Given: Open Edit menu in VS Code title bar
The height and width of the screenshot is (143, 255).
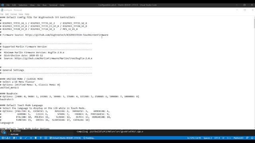Looking at the screenshot, I should 14,5.
